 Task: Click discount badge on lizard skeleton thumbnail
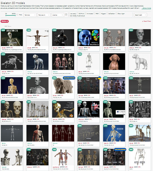[3, 54]
